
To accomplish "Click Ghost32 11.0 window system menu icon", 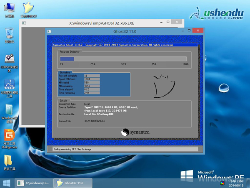I will (x=49, y=31).
